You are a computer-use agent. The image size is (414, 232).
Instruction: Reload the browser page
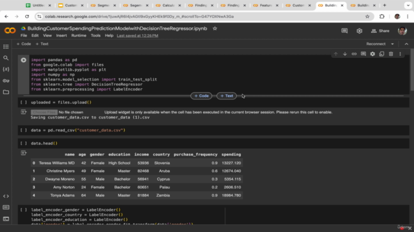(x=27, y=16)
